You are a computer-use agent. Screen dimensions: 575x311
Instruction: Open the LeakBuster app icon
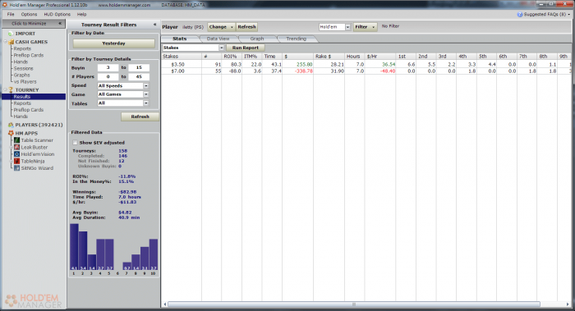pyautogui.click(x=17, y=147)
